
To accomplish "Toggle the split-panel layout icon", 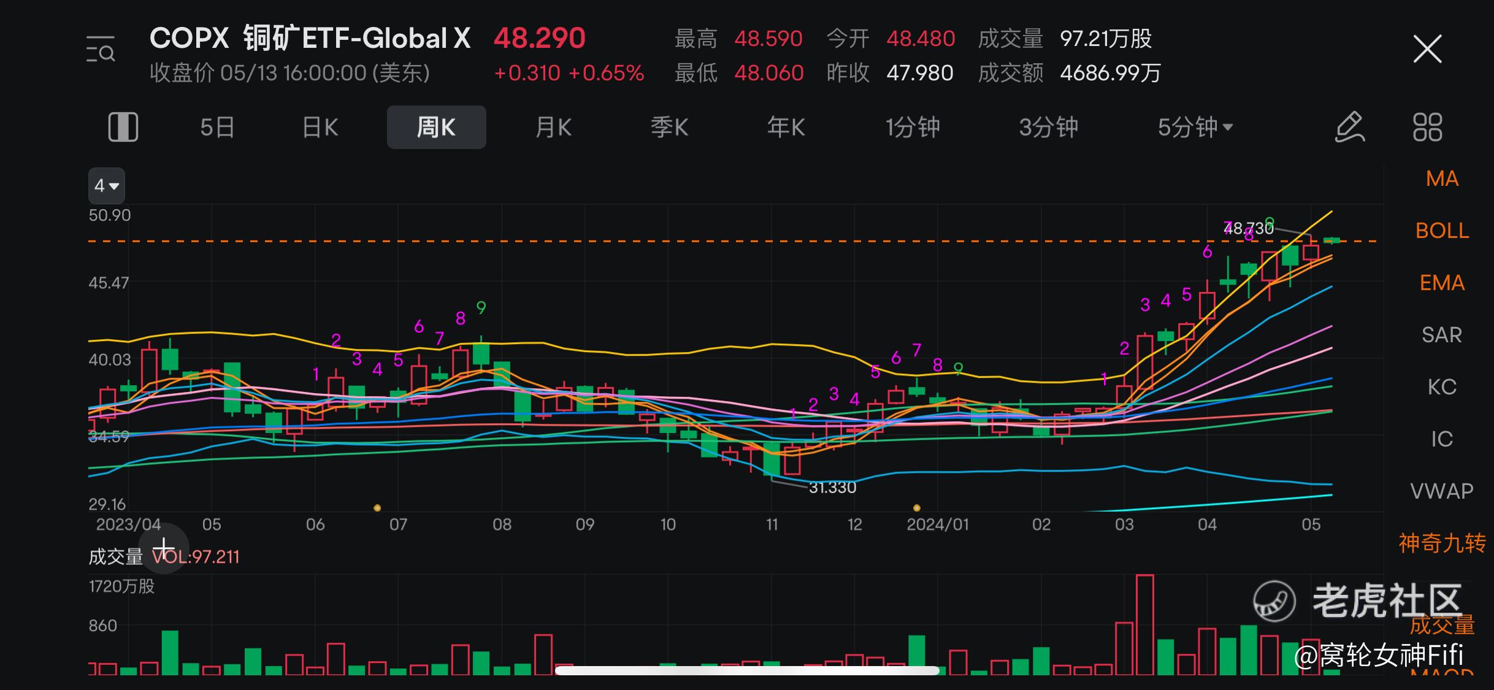I will (123, 128).
